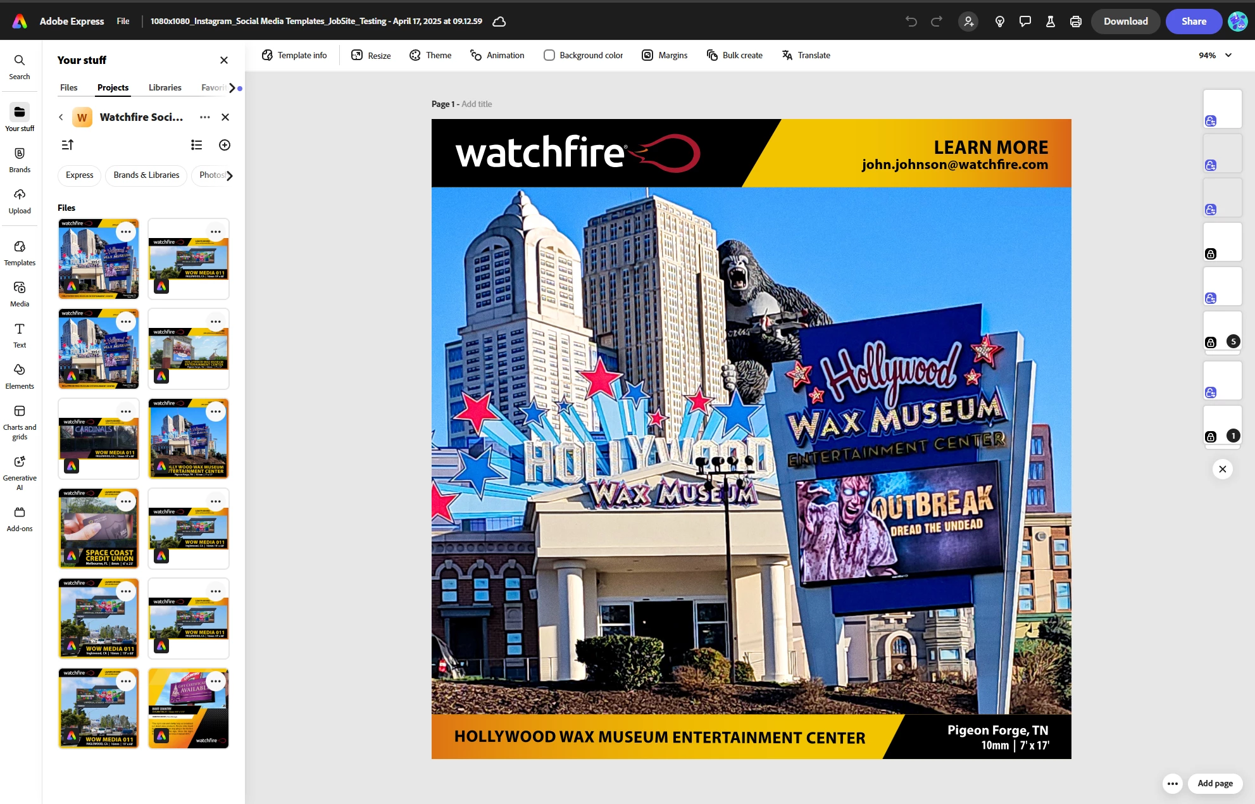
Task: Toggle the Background color swatch
Action: pos(549,55)
